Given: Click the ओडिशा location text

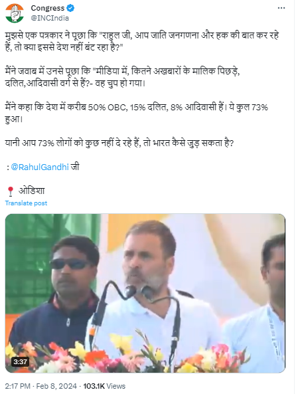Looking at the screenshot, I should (x=32, y=191).
